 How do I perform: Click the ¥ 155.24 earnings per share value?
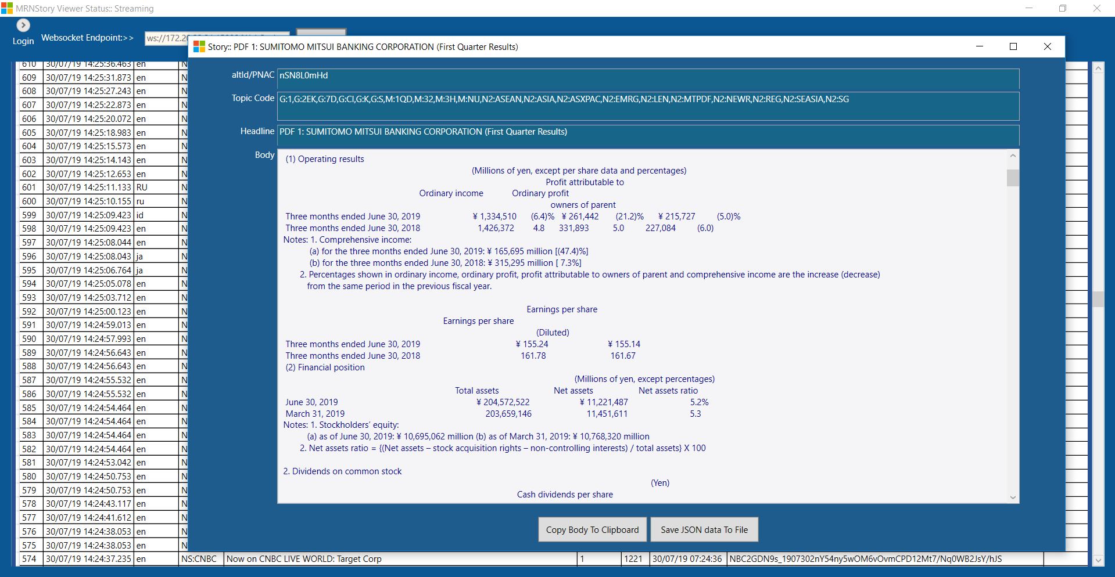point(532,344)
